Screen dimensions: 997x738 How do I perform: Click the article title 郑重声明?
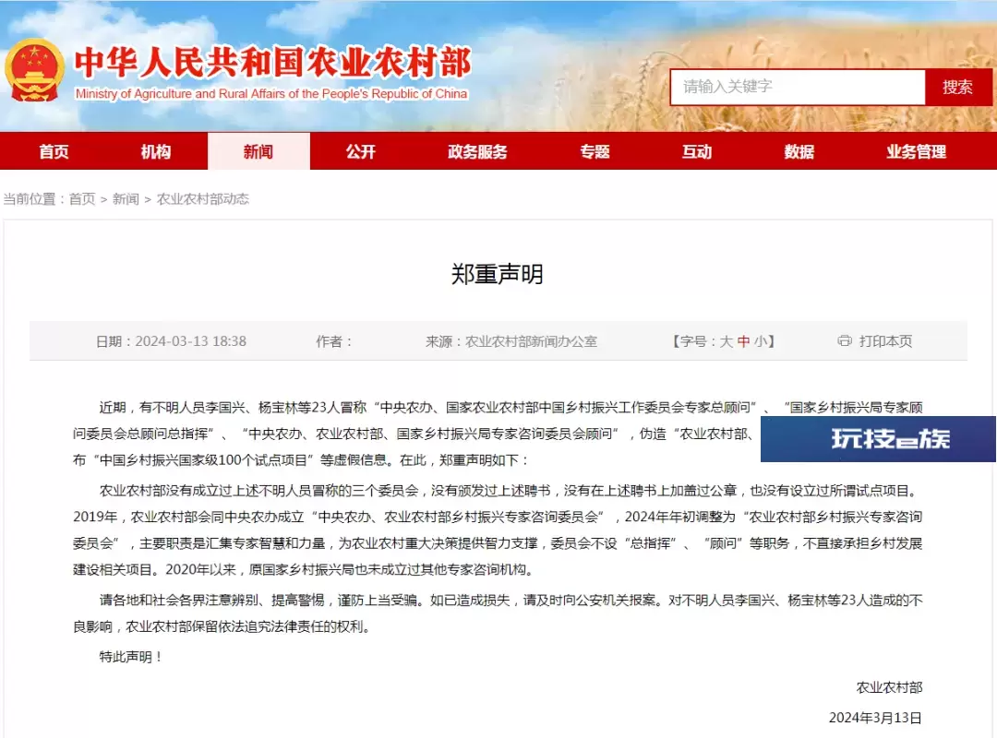498,274
